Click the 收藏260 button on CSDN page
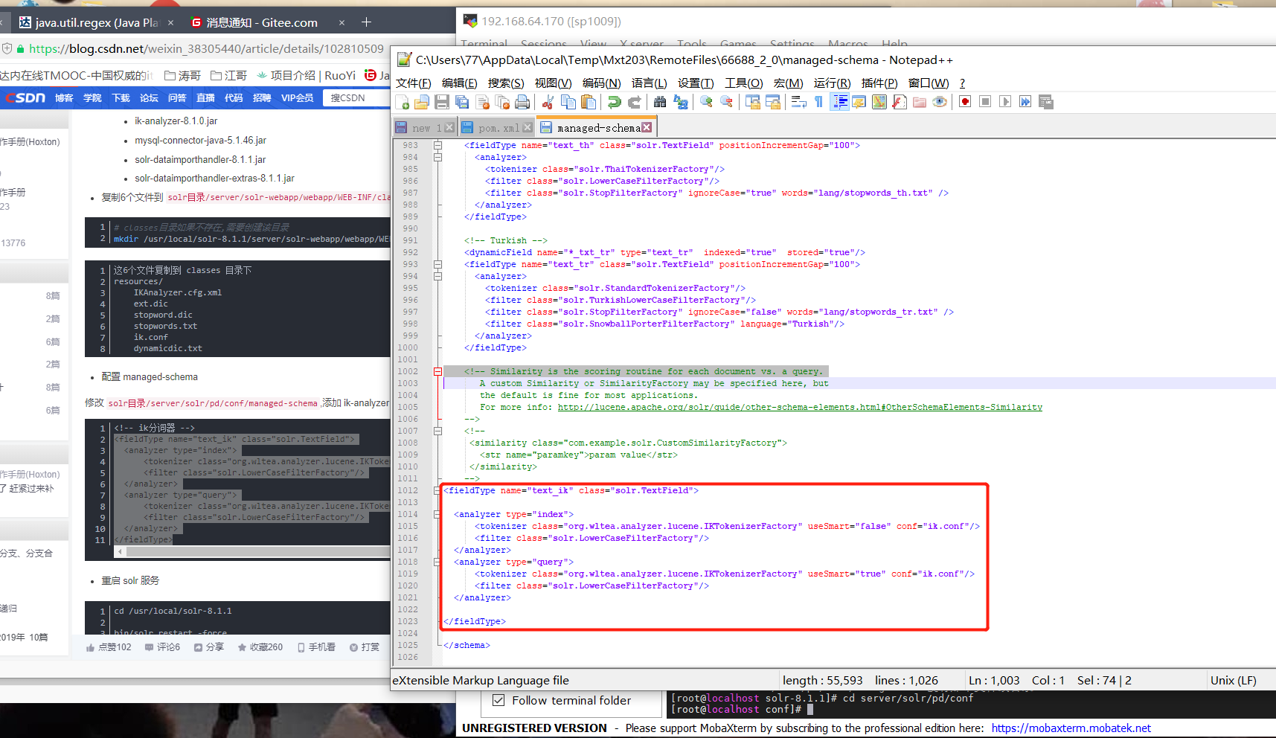1276x738 pixels. (x=260, y=647)
